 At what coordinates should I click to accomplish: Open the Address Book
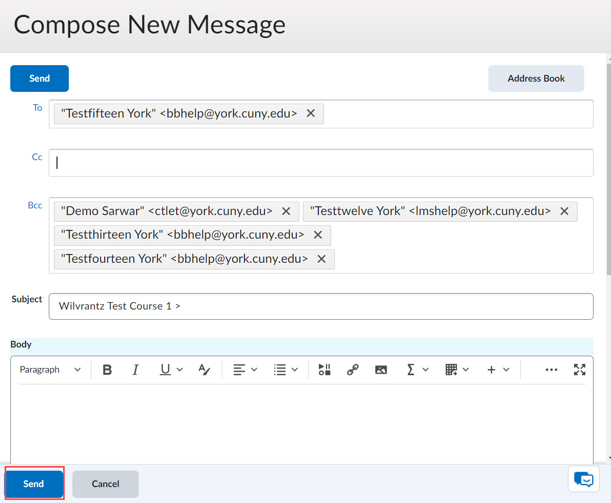point(536,78)
